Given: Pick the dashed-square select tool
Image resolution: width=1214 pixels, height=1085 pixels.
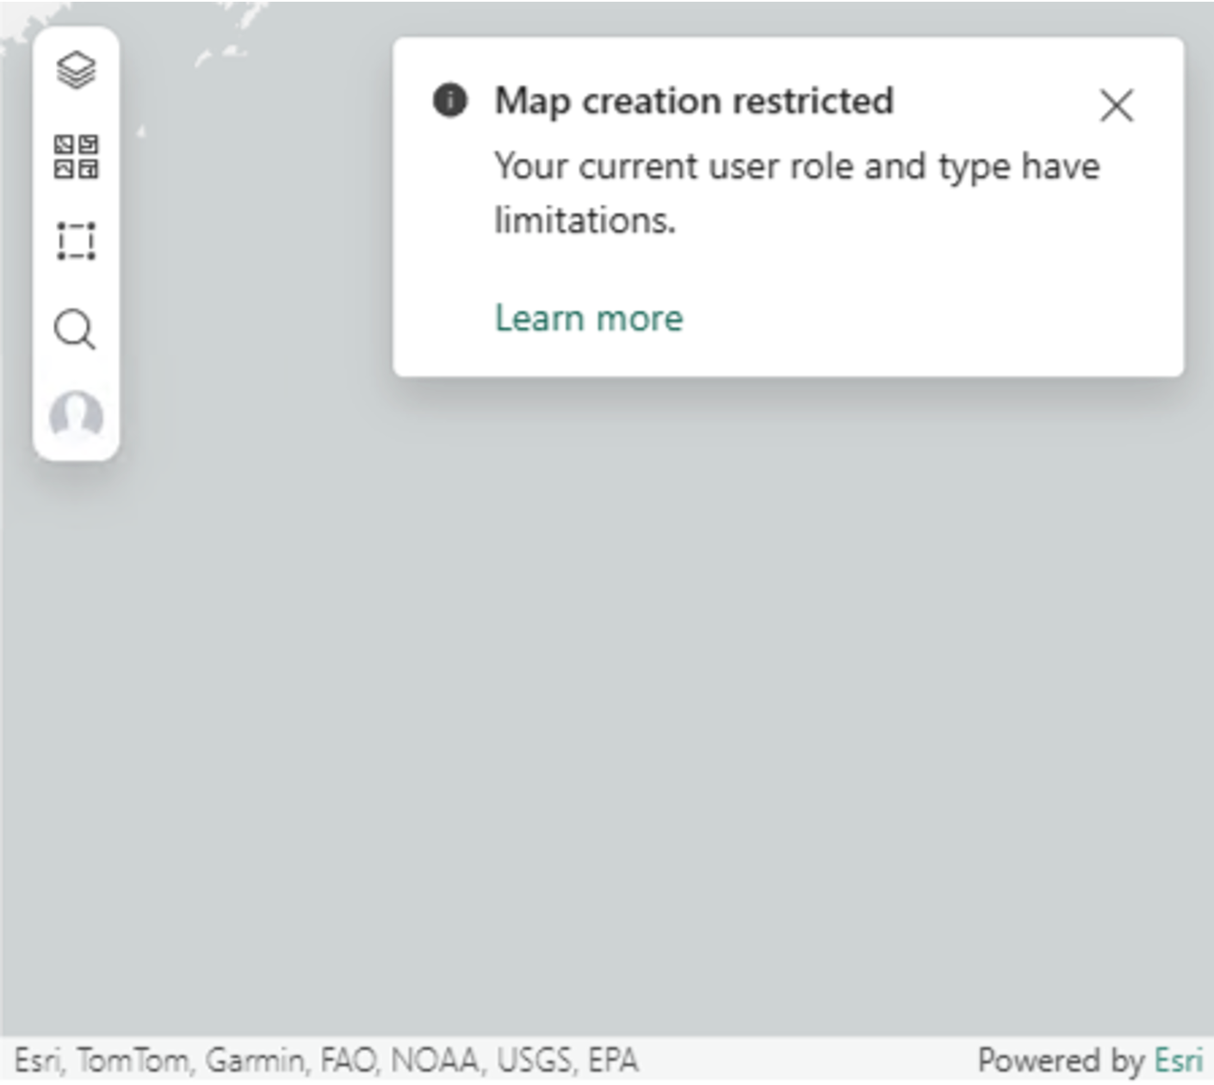Looking at the screenshot, I should point(76,241).
